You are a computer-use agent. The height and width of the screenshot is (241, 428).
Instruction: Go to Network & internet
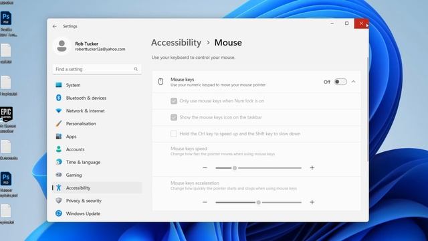[x=97, y=110]
